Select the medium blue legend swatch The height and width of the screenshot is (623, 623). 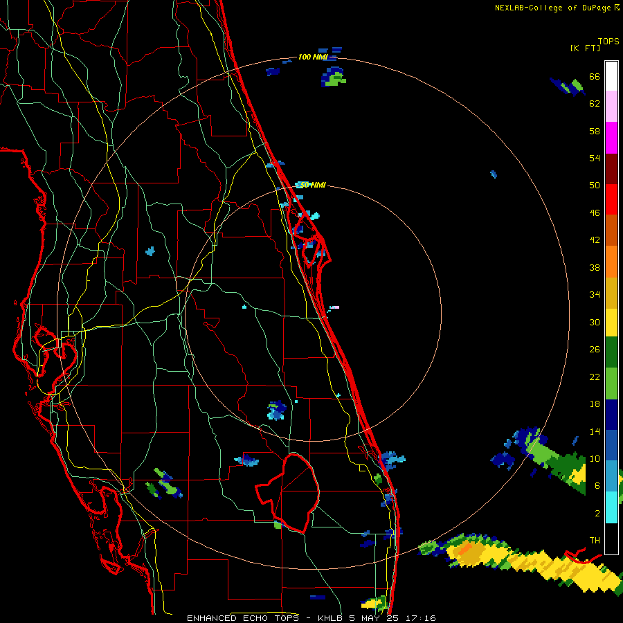click(x=611, y=445)
